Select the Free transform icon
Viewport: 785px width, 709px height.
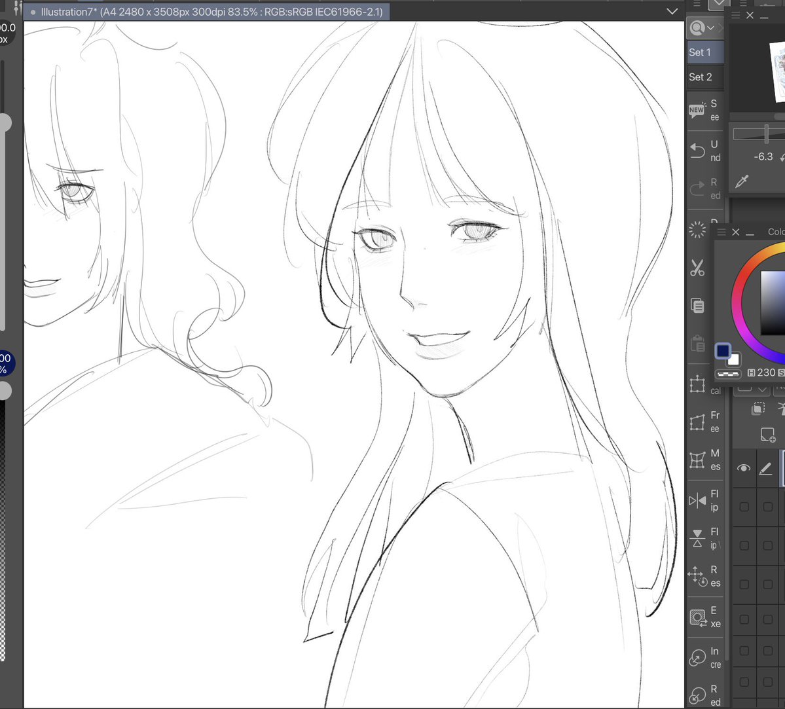(697, 422)
